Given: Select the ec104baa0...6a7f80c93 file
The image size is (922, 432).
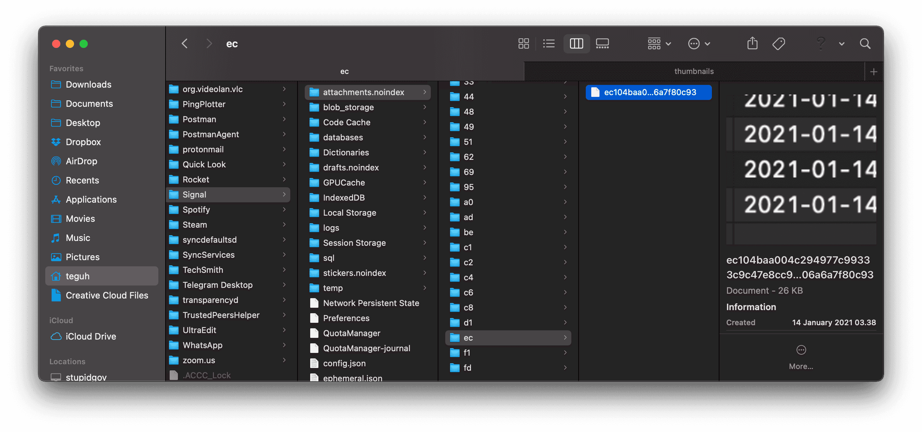Looking at the screenshot, I should tap(649, 92).
